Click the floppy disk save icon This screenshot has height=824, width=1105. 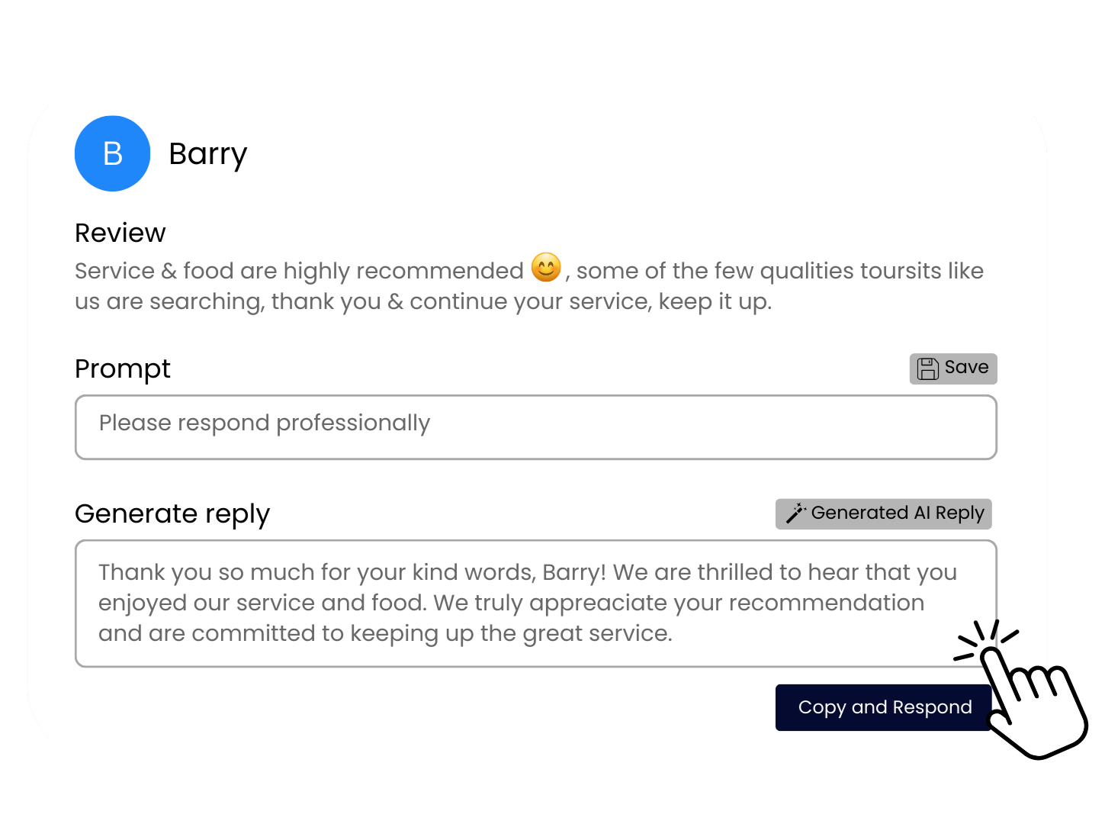click(x=927, y=369)
